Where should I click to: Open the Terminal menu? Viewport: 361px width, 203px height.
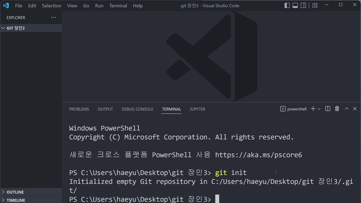118,6
